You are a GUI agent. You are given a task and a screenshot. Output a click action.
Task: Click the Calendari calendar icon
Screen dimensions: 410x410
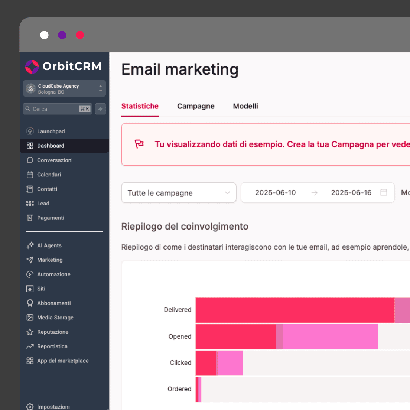(x=30, y=175)
